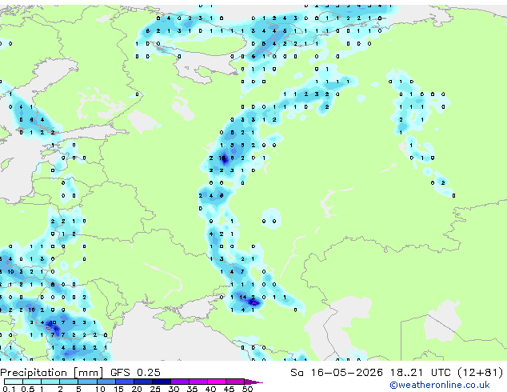This screenshot has height=392, width=507.
Task: Click the above-50 mm legend arrow tip
Action: (x=253, y=382)
